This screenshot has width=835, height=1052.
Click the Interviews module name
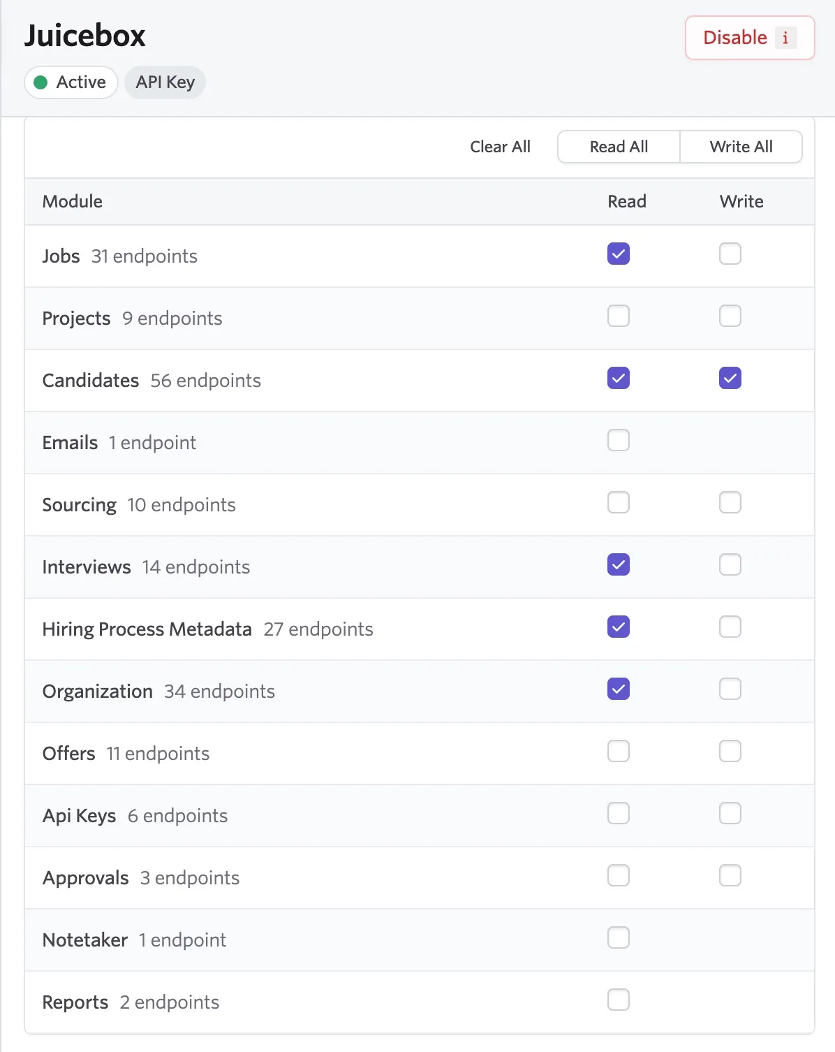[87, 567]
